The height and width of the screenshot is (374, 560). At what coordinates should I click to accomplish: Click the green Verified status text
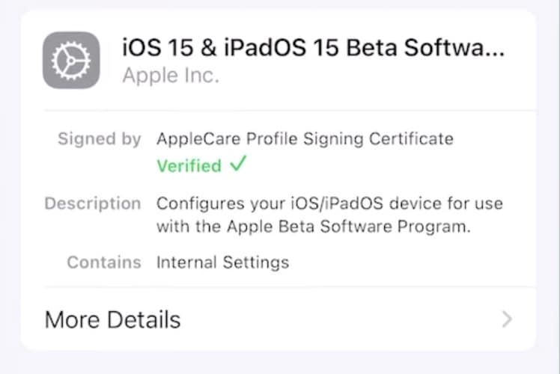tap(189, 165)
